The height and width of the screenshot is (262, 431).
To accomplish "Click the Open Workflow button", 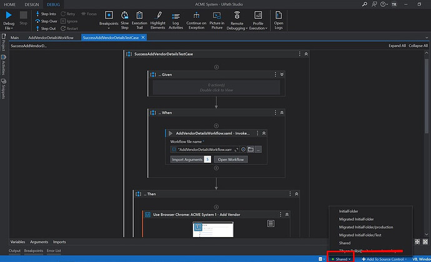I will click(231, 160).
